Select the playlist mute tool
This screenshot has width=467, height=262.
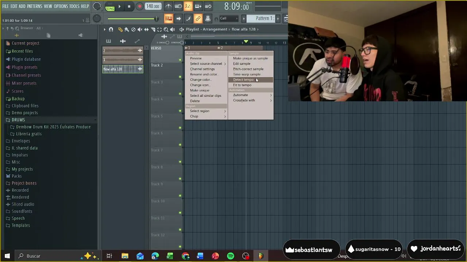[140, 29]
